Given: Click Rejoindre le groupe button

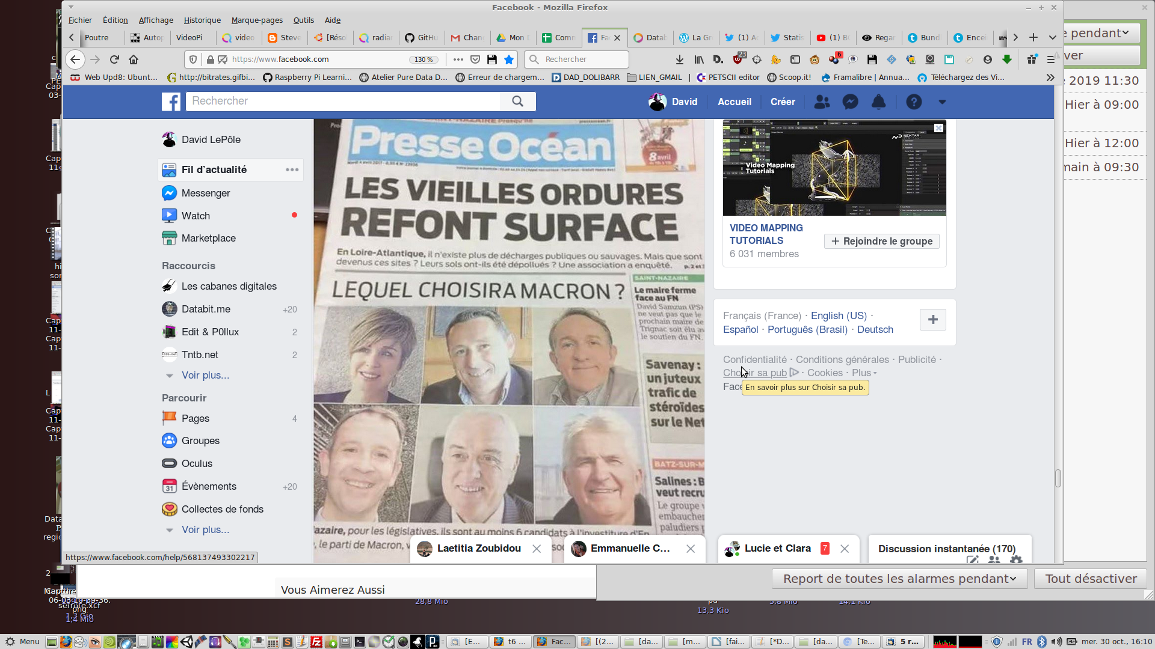Looking at the screenshot, I should click(x=881, y=242).
